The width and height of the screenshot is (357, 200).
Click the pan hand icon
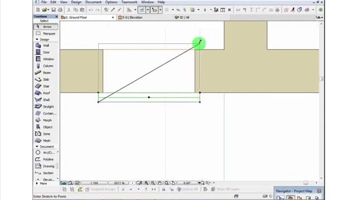click(x=160, y=183)
